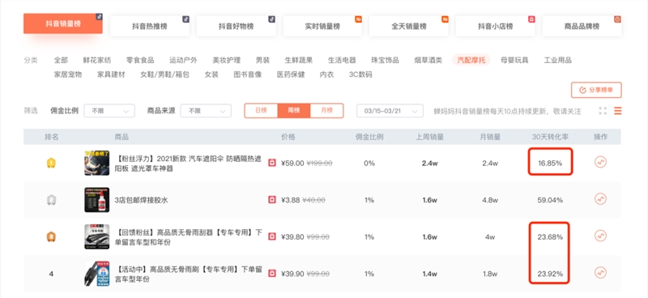Filter category by 医药保健
The height and width of the screenshot is (298, 648).
click(291, 74)
